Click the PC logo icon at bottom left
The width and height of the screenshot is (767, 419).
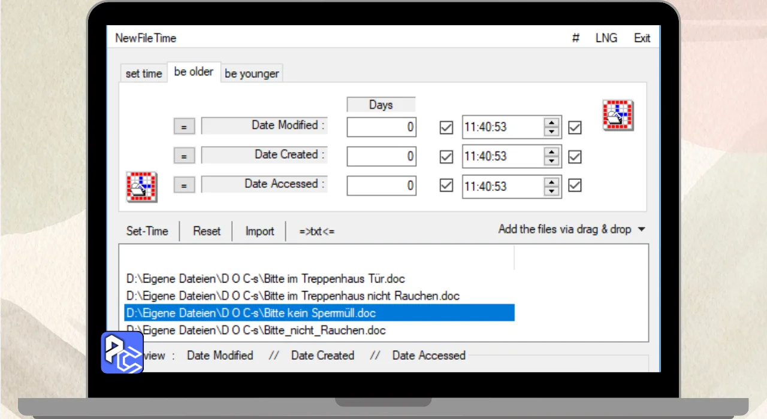click(122, 353)
